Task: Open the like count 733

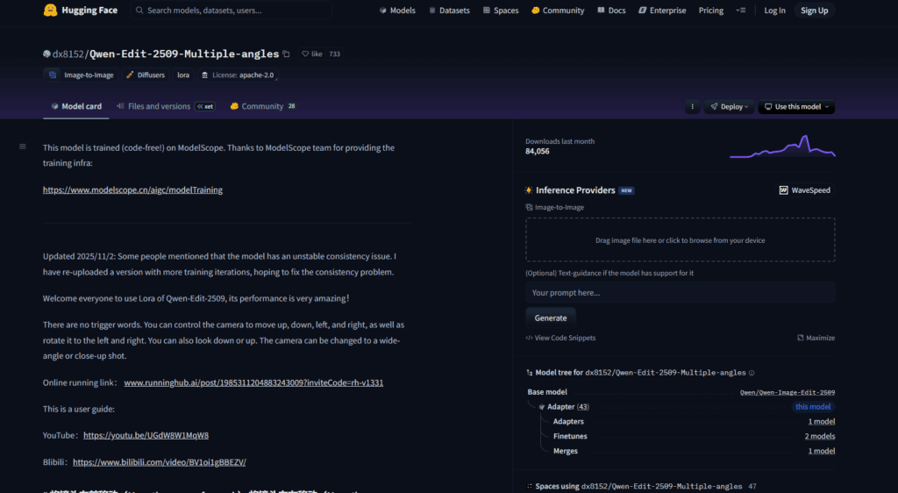Action: pyautogui.click(x=334, y=54)
